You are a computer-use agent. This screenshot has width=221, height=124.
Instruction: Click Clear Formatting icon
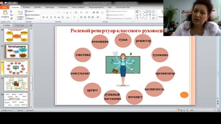(76, 13)
